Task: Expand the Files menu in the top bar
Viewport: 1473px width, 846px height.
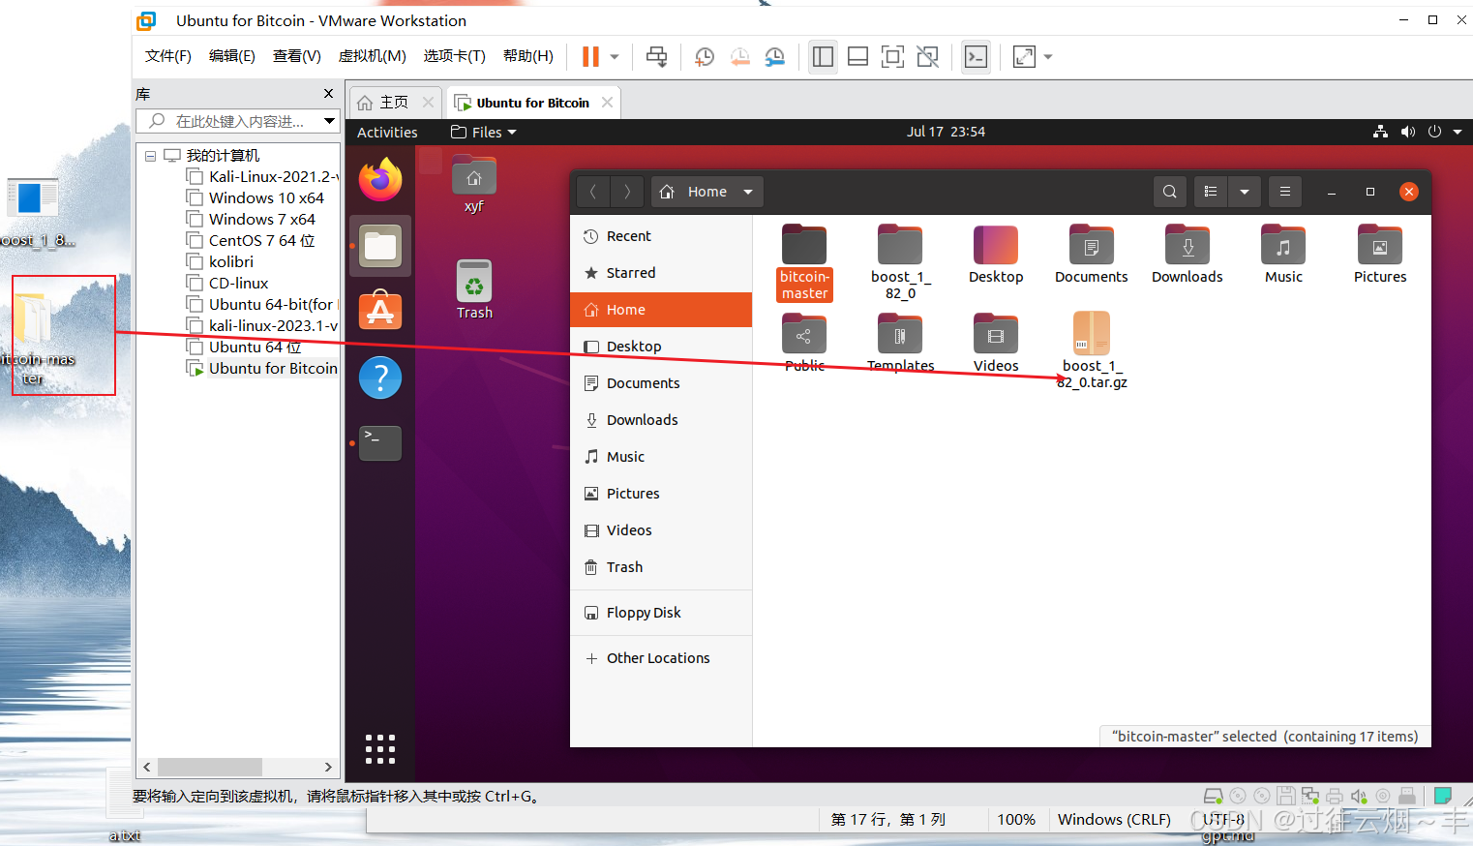Action: click(x=483, y=132)
